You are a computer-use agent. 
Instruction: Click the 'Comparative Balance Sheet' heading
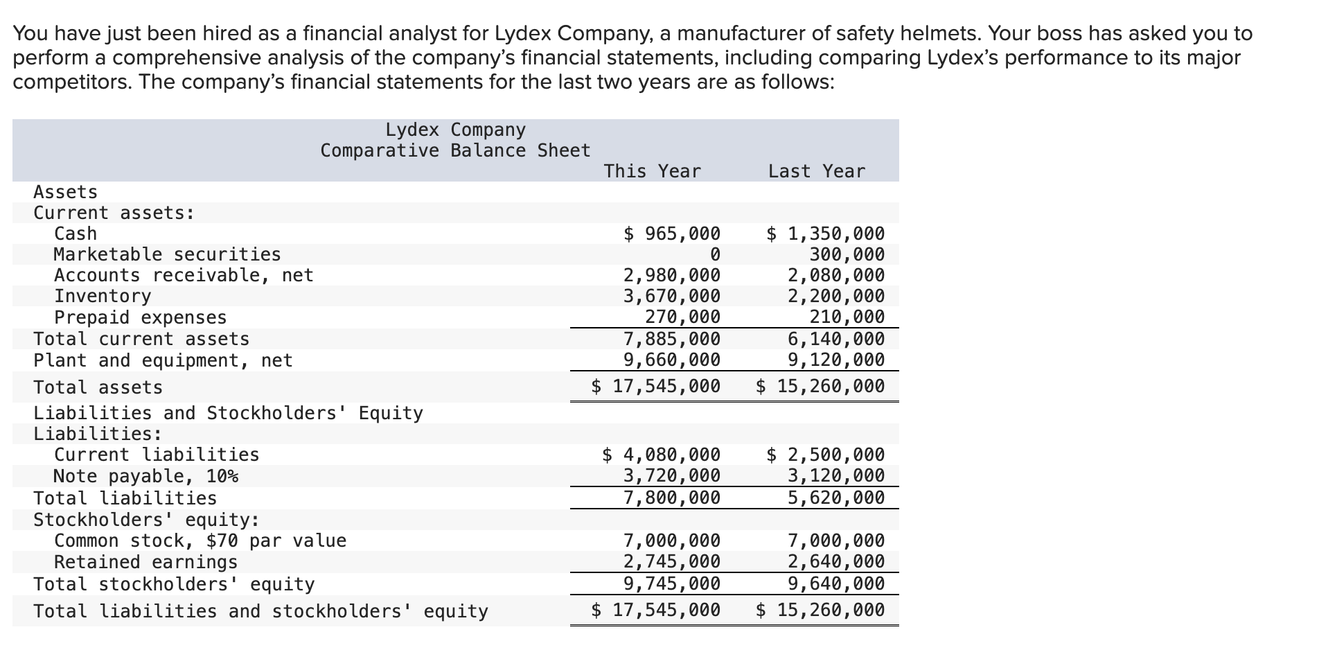[455, 150]
